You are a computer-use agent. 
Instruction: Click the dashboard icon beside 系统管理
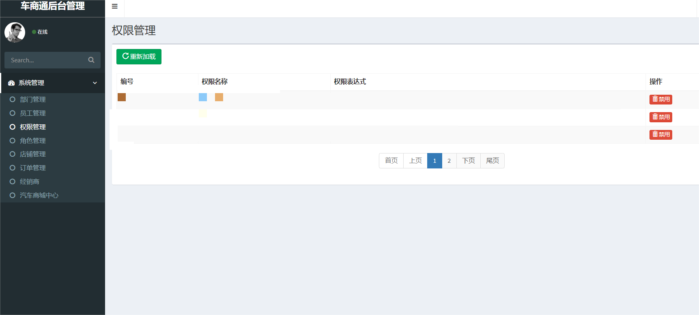pyautogui.click(x=11, y=83)
